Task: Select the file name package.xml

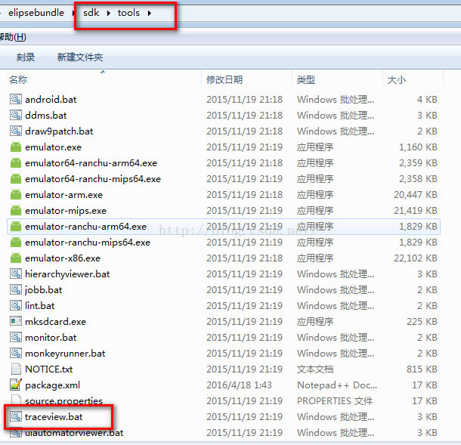Action: [52, 385]
